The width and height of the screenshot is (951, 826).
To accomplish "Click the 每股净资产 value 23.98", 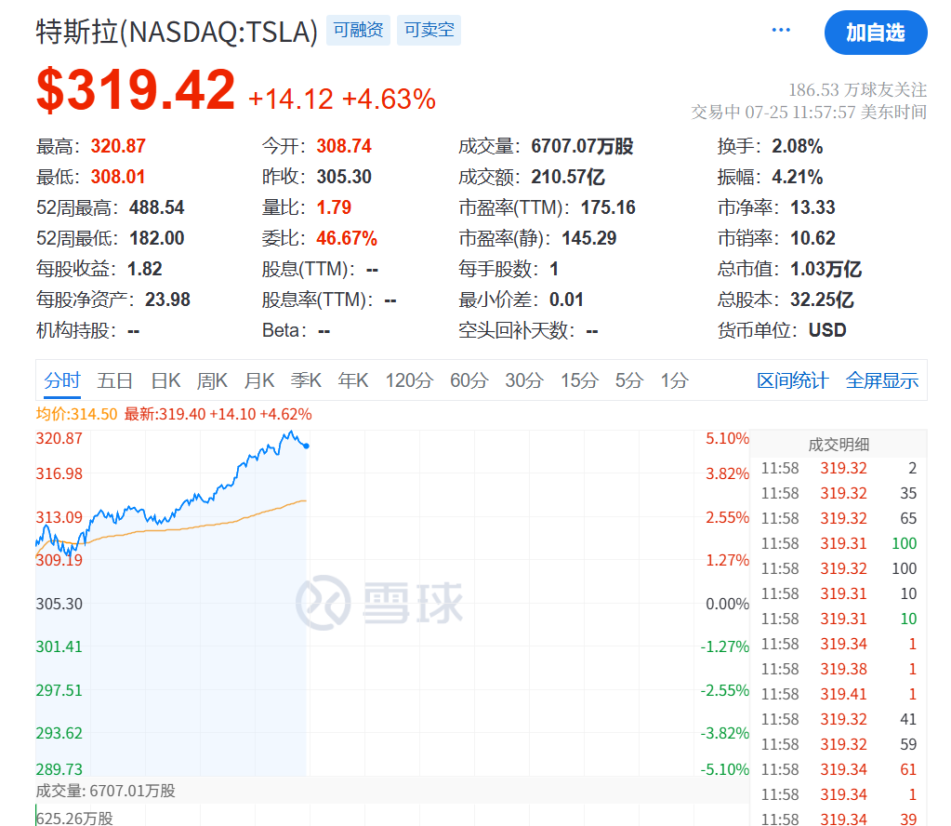I will tap(167, 300).
